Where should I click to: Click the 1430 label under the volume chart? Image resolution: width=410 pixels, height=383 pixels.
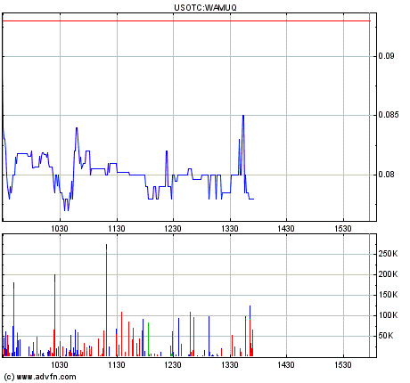pyautogui.click(x=286, y=364)
